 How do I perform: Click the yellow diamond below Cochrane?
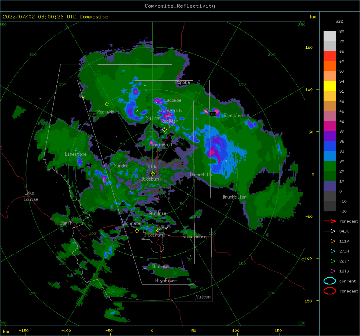coord(137,231)
